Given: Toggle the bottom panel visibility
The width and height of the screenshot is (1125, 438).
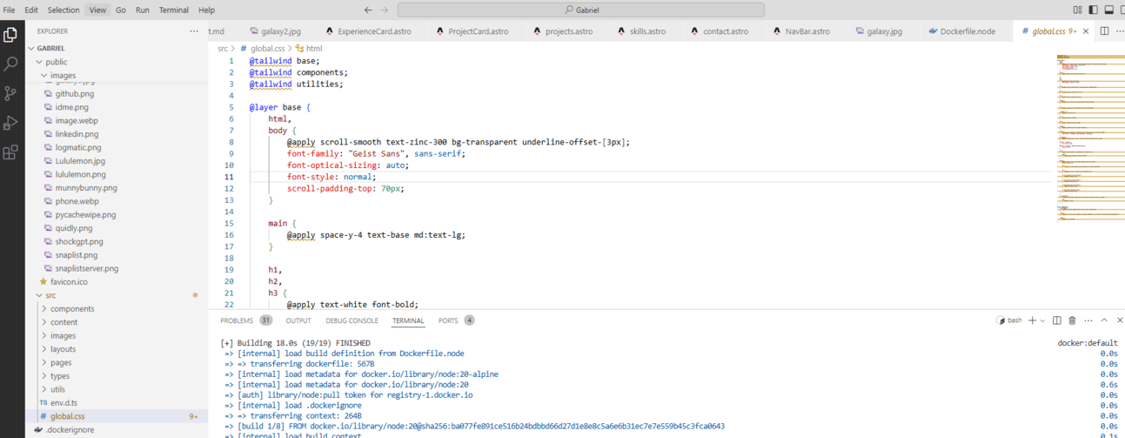Looking at the screenshot, I should 1108,10.
